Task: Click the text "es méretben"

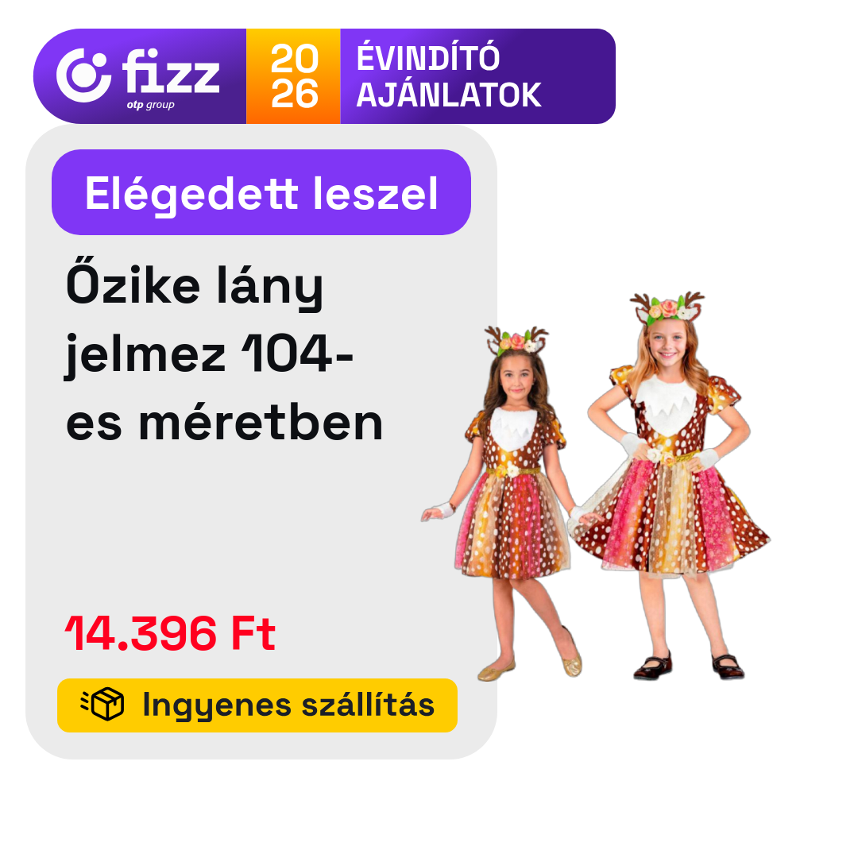Action: click(x=224, y=423)
